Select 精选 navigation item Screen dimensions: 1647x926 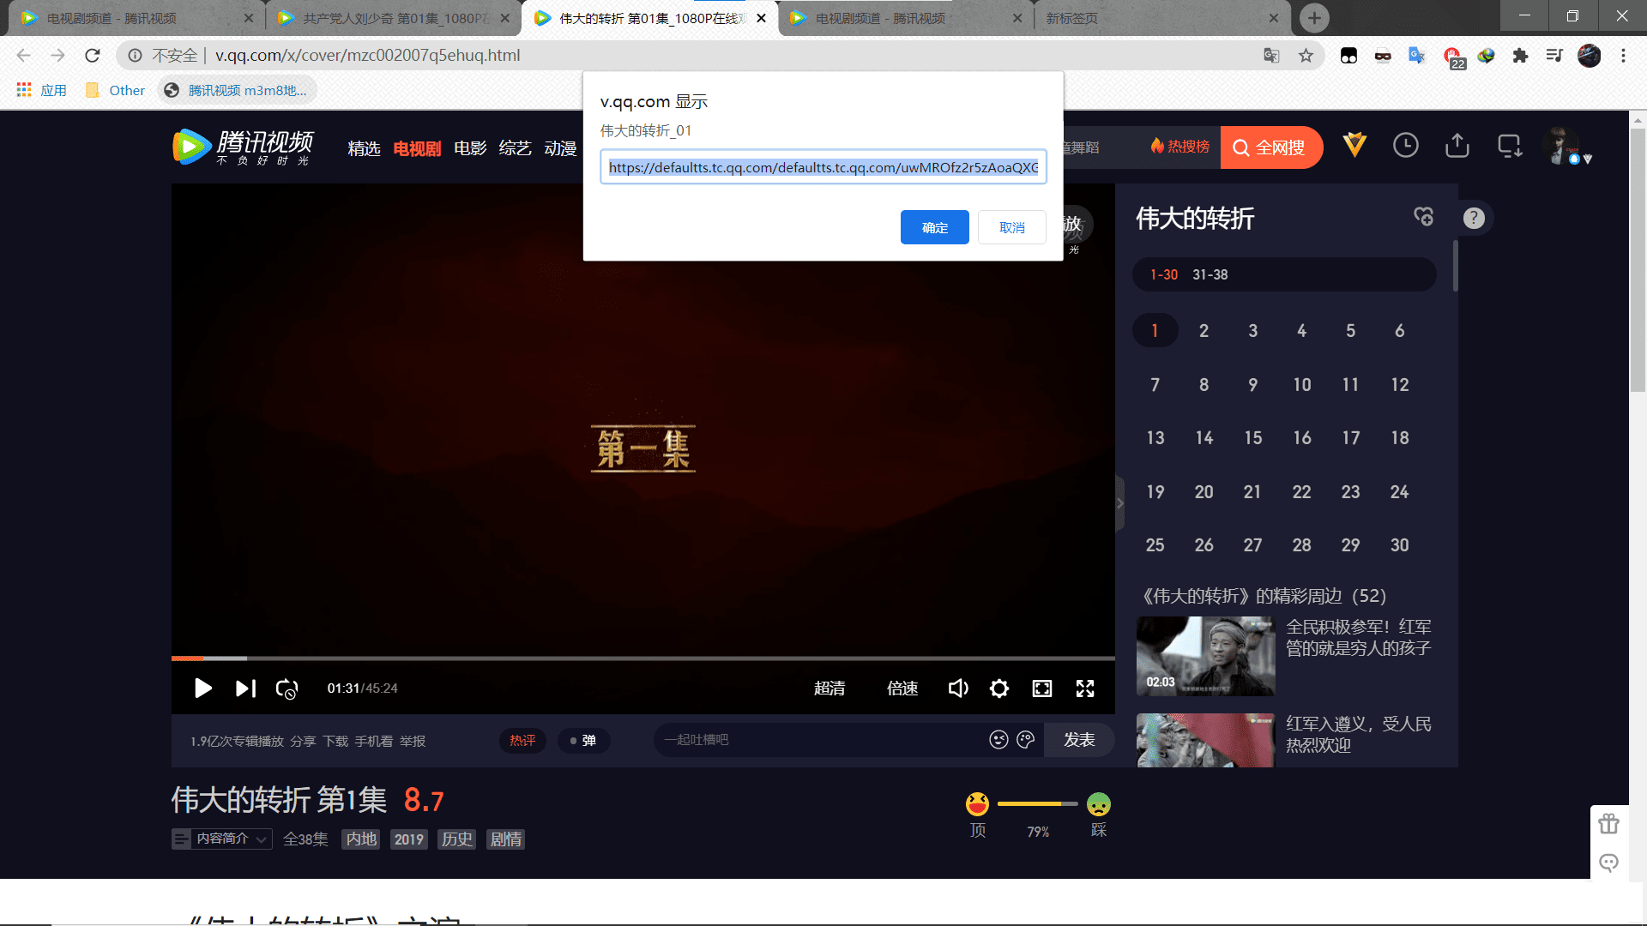pos(364,148)
